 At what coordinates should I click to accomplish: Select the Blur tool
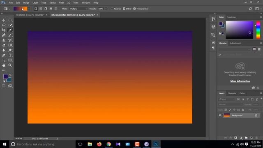pos(4,50)
